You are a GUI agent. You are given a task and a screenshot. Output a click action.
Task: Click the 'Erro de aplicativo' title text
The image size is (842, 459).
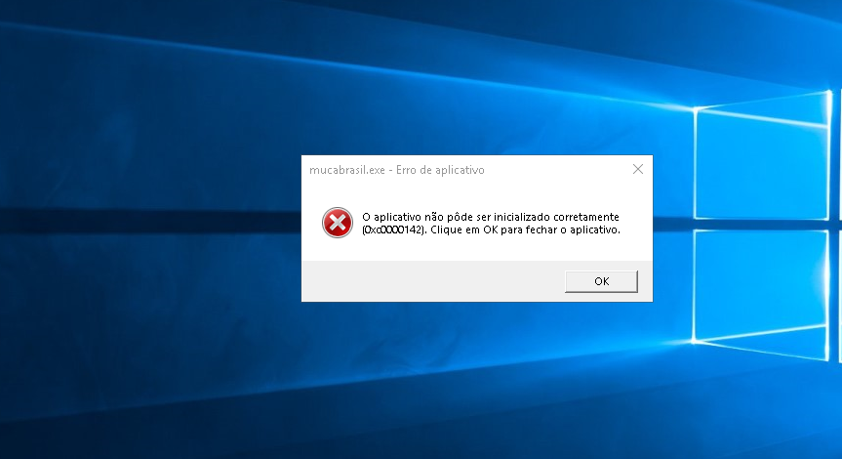point(440,170)
